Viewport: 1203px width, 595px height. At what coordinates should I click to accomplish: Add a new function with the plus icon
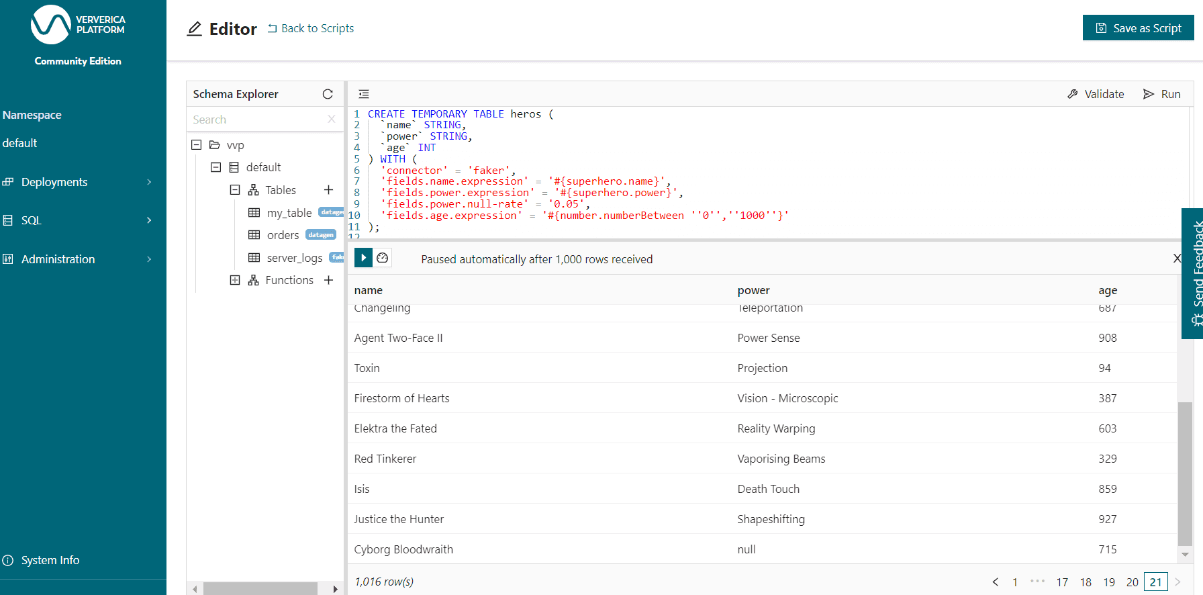(328, 280)
